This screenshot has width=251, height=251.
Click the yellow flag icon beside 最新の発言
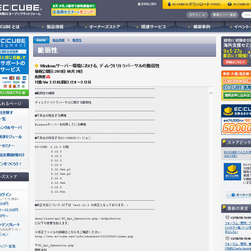click(x=224, y=208)
